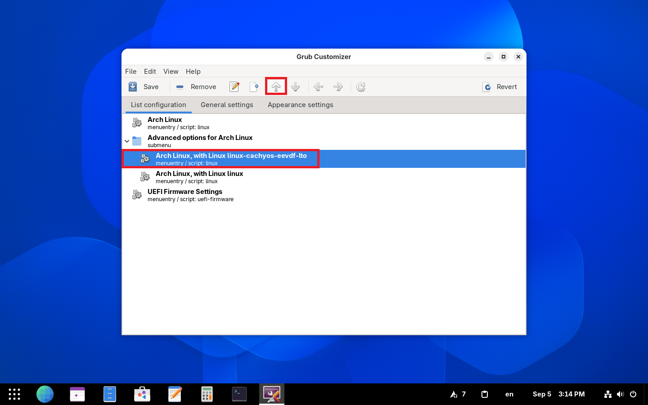
Task: Move selected entry up with arrow icon
Action: pos(276,87)
